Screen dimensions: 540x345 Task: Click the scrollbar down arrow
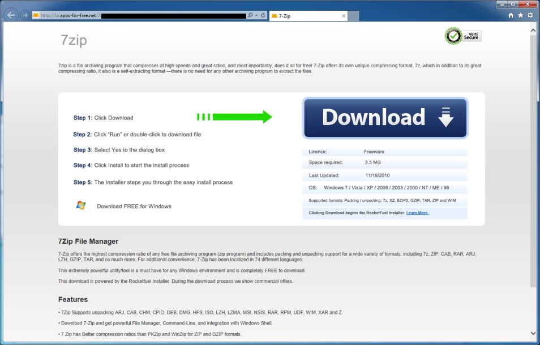[533, 333]
